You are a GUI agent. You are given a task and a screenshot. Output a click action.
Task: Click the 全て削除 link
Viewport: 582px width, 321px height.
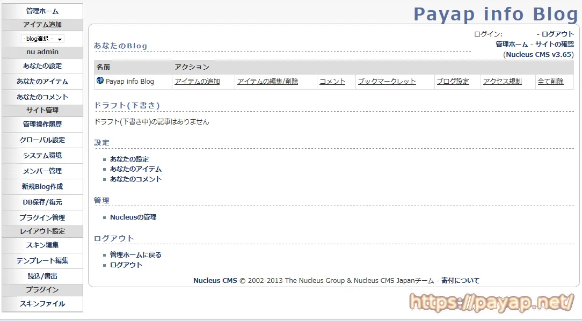(550, 82)
